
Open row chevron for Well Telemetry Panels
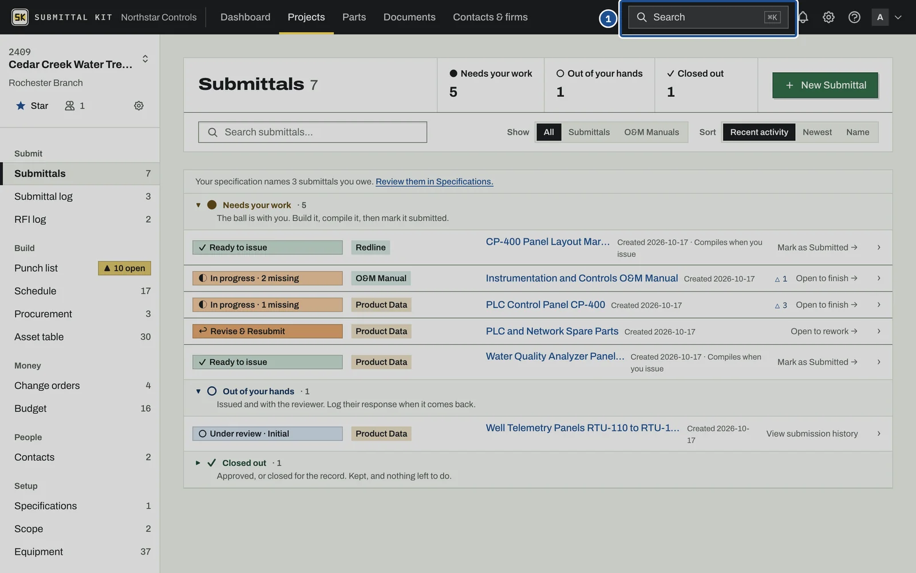click(879, 434)
